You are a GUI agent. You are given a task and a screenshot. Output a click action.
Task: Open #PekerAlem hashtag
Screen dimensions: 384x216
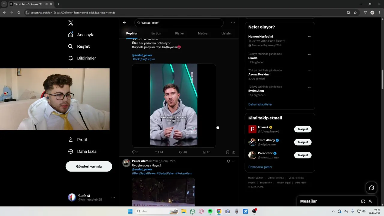[184, 173]
